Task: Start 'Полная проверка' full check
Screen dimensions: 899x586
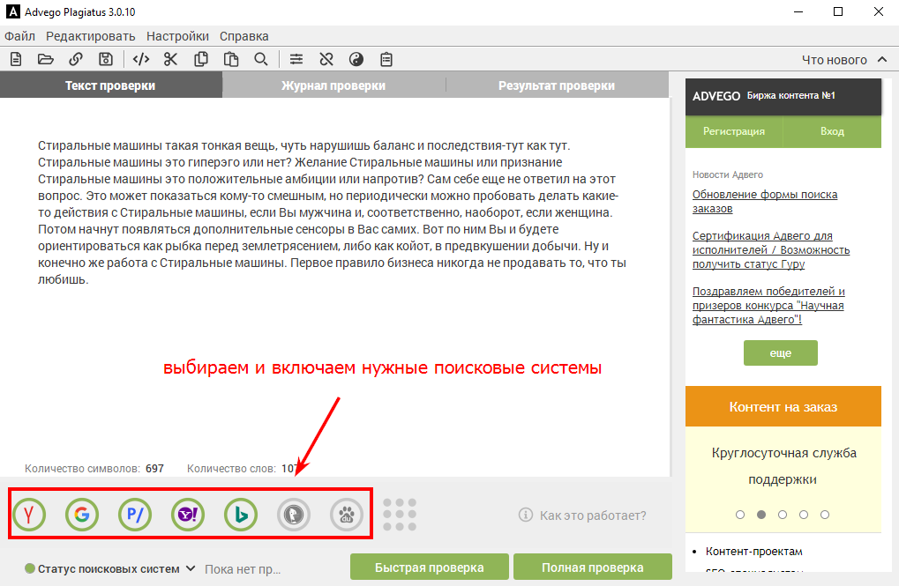Action: pyautogui.click(x=593, y=567)
